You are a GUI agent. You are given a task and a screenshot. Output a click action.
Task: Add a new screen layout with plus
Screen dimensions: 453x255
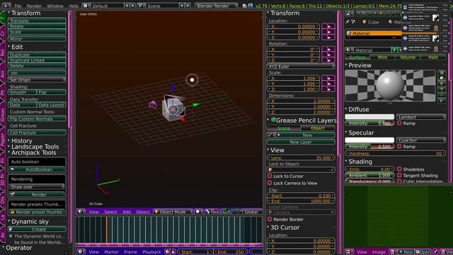[x=127, y=6]
